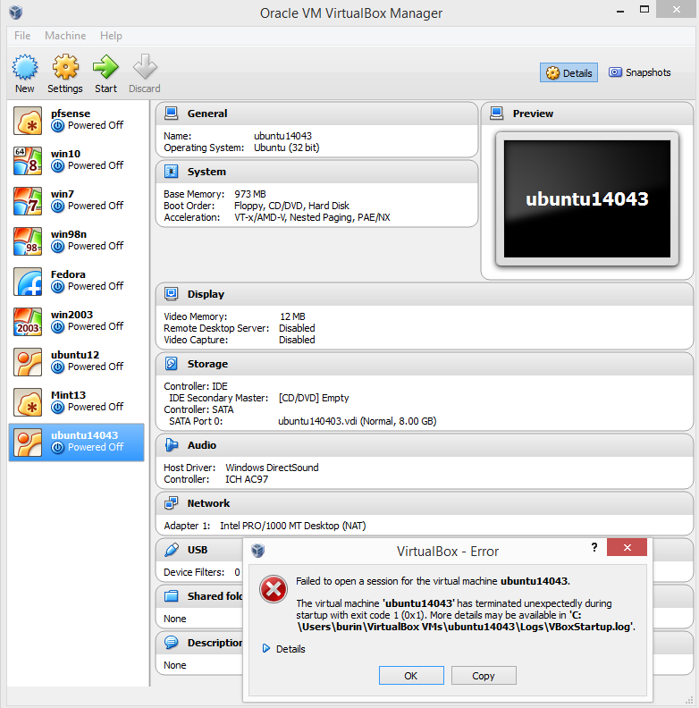Viewport: 699px width, 708px height.
Task: Collapse the Storage section header
Action: click(207, 364)
